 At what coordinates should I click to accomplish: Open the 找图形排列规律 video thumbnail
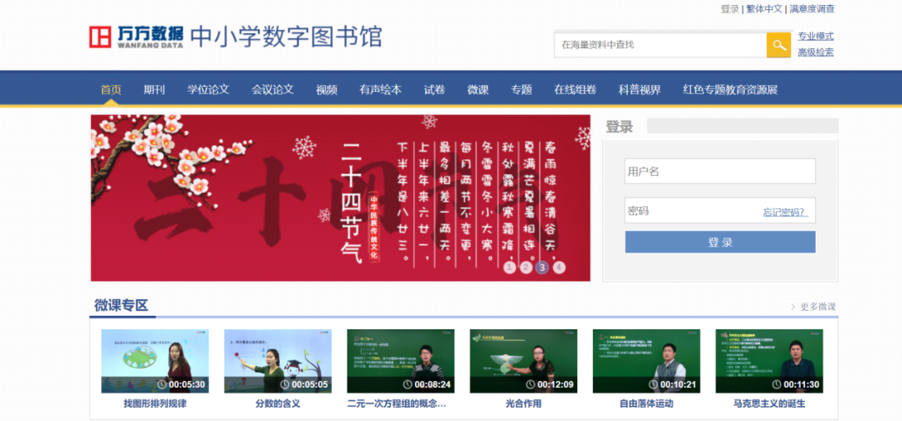pos(155,361)
